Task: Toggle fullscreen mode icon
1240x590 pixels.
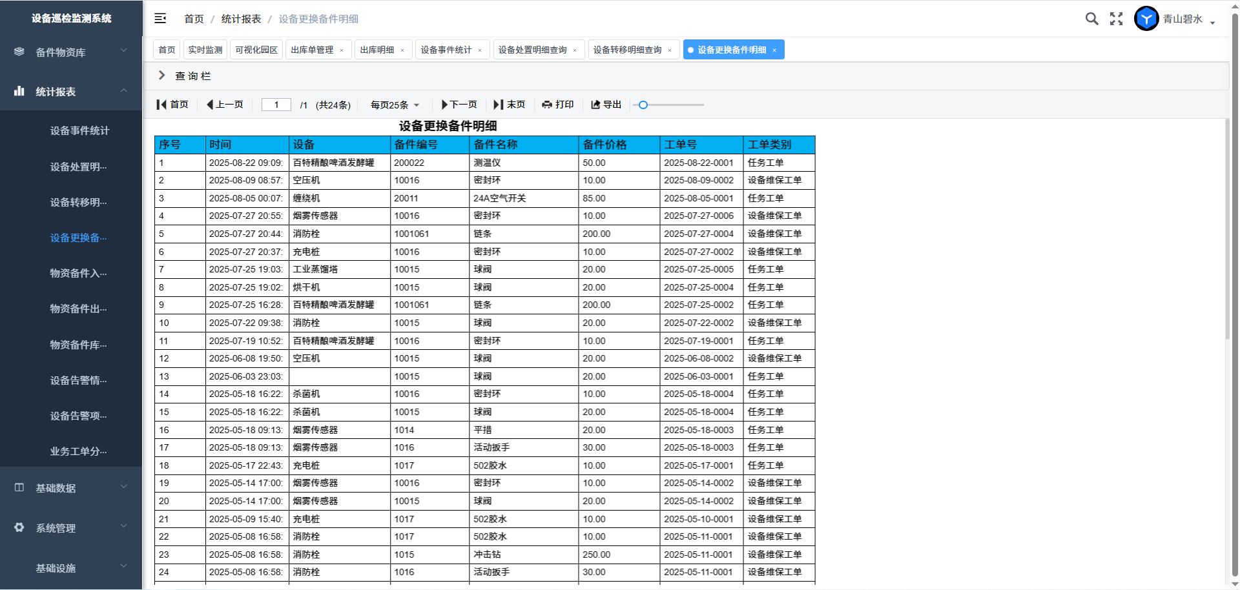Action: (1116, 19)
